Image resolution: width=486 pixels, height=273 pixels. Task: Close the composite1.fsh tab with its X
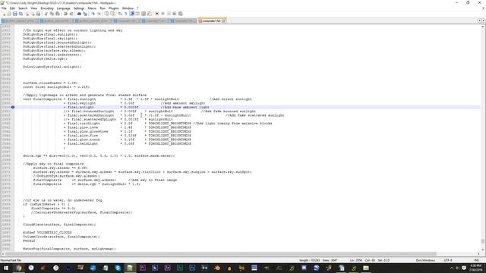[223, 20]
